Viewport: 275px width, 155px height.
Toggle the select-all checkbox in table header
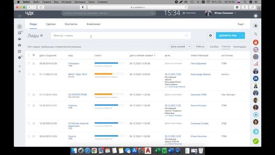(x=29, y=55)
